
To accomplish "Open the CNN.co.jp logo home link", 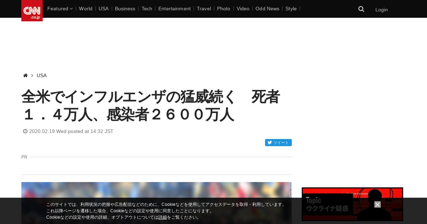I will coord(32,11).
